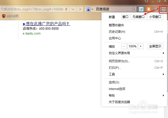Open a new 窗口 from the menu
The width and height of the screenshot is (168, 118).
click(x=125, y=17)
